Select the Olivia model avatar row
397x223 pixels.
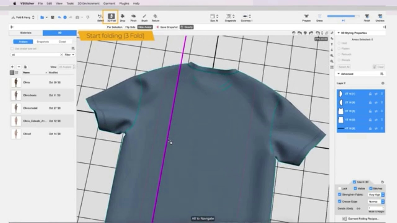tap(42, 108)
